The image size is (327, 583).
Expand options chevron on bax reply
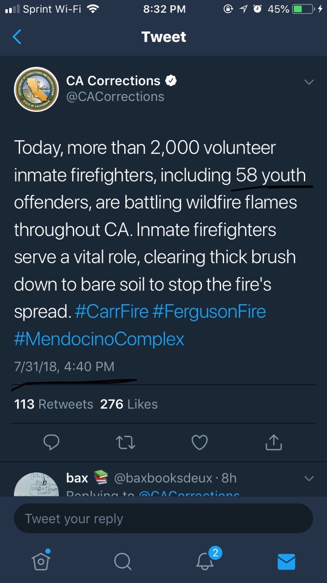pyautogui.click(x=309, y=478)
